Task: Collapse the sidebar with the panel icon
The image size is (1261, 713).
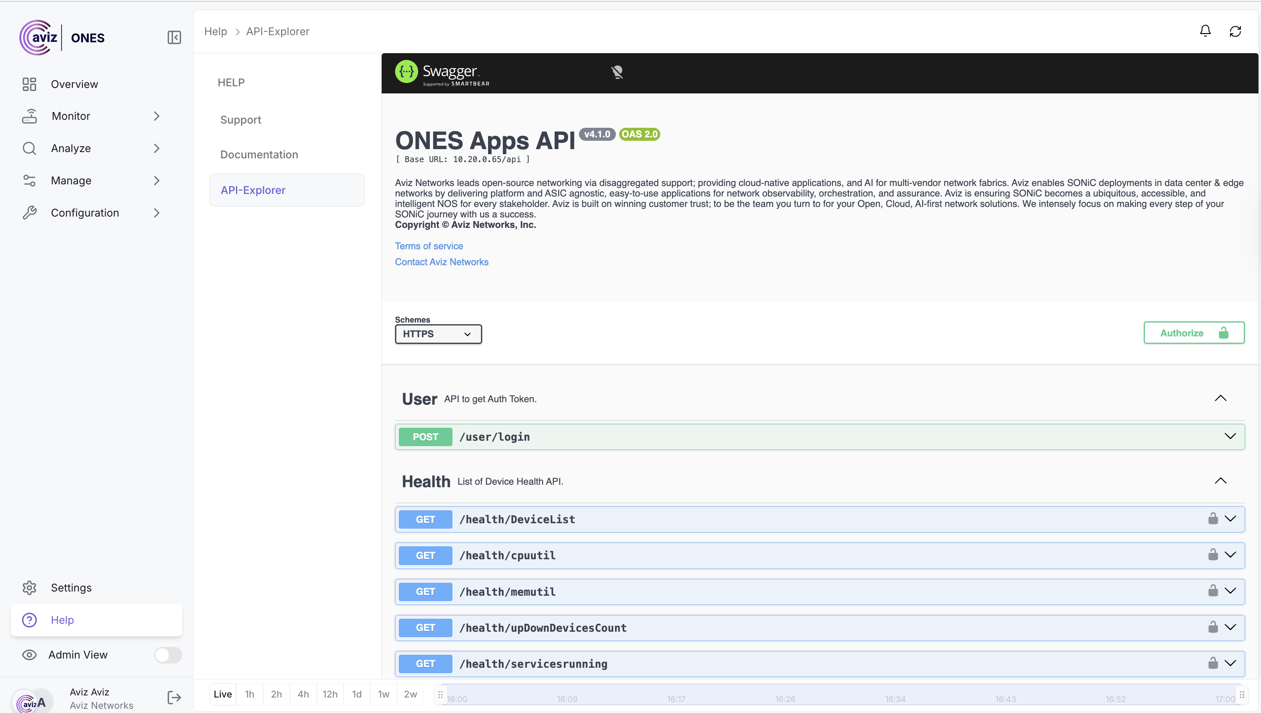Action: (x=174, y=38)
